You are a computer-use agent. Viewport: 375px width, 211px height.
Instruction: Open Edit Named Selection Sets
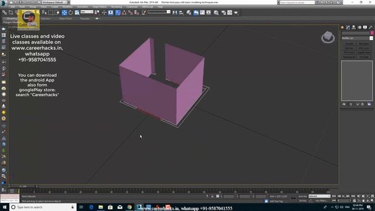(x=144, y=12)
